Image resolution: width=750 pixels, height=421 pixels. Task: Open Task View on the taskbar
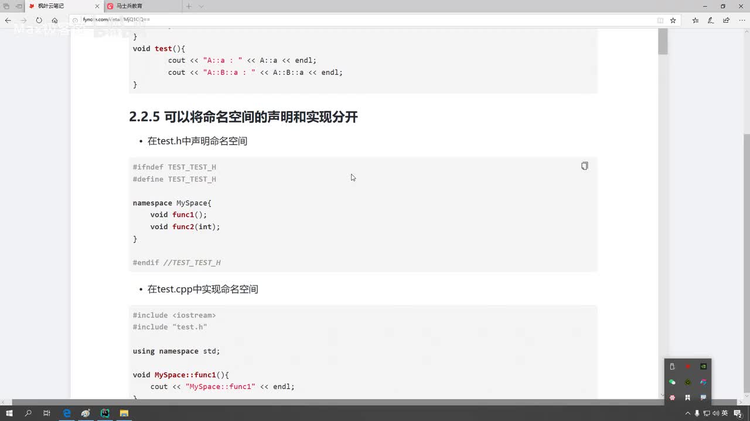click(x=47, y=413)
